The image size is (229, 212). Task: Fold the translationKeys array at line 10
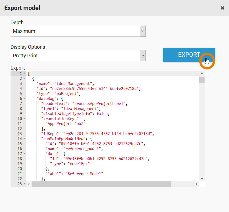(x=24, y=119)
